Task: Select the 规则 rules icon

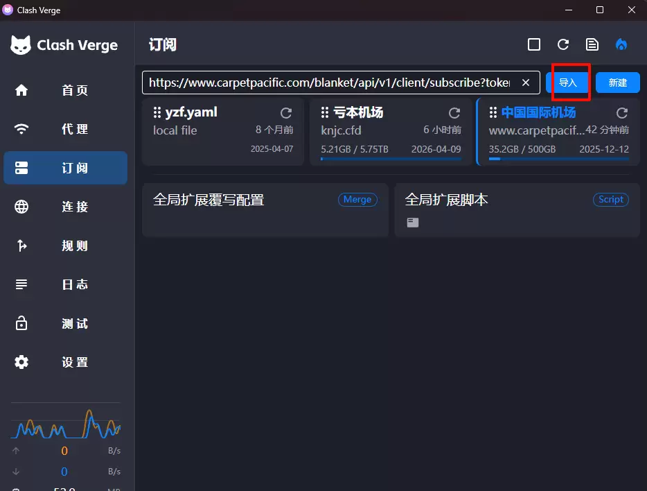Action: click(x=21, y=245)
